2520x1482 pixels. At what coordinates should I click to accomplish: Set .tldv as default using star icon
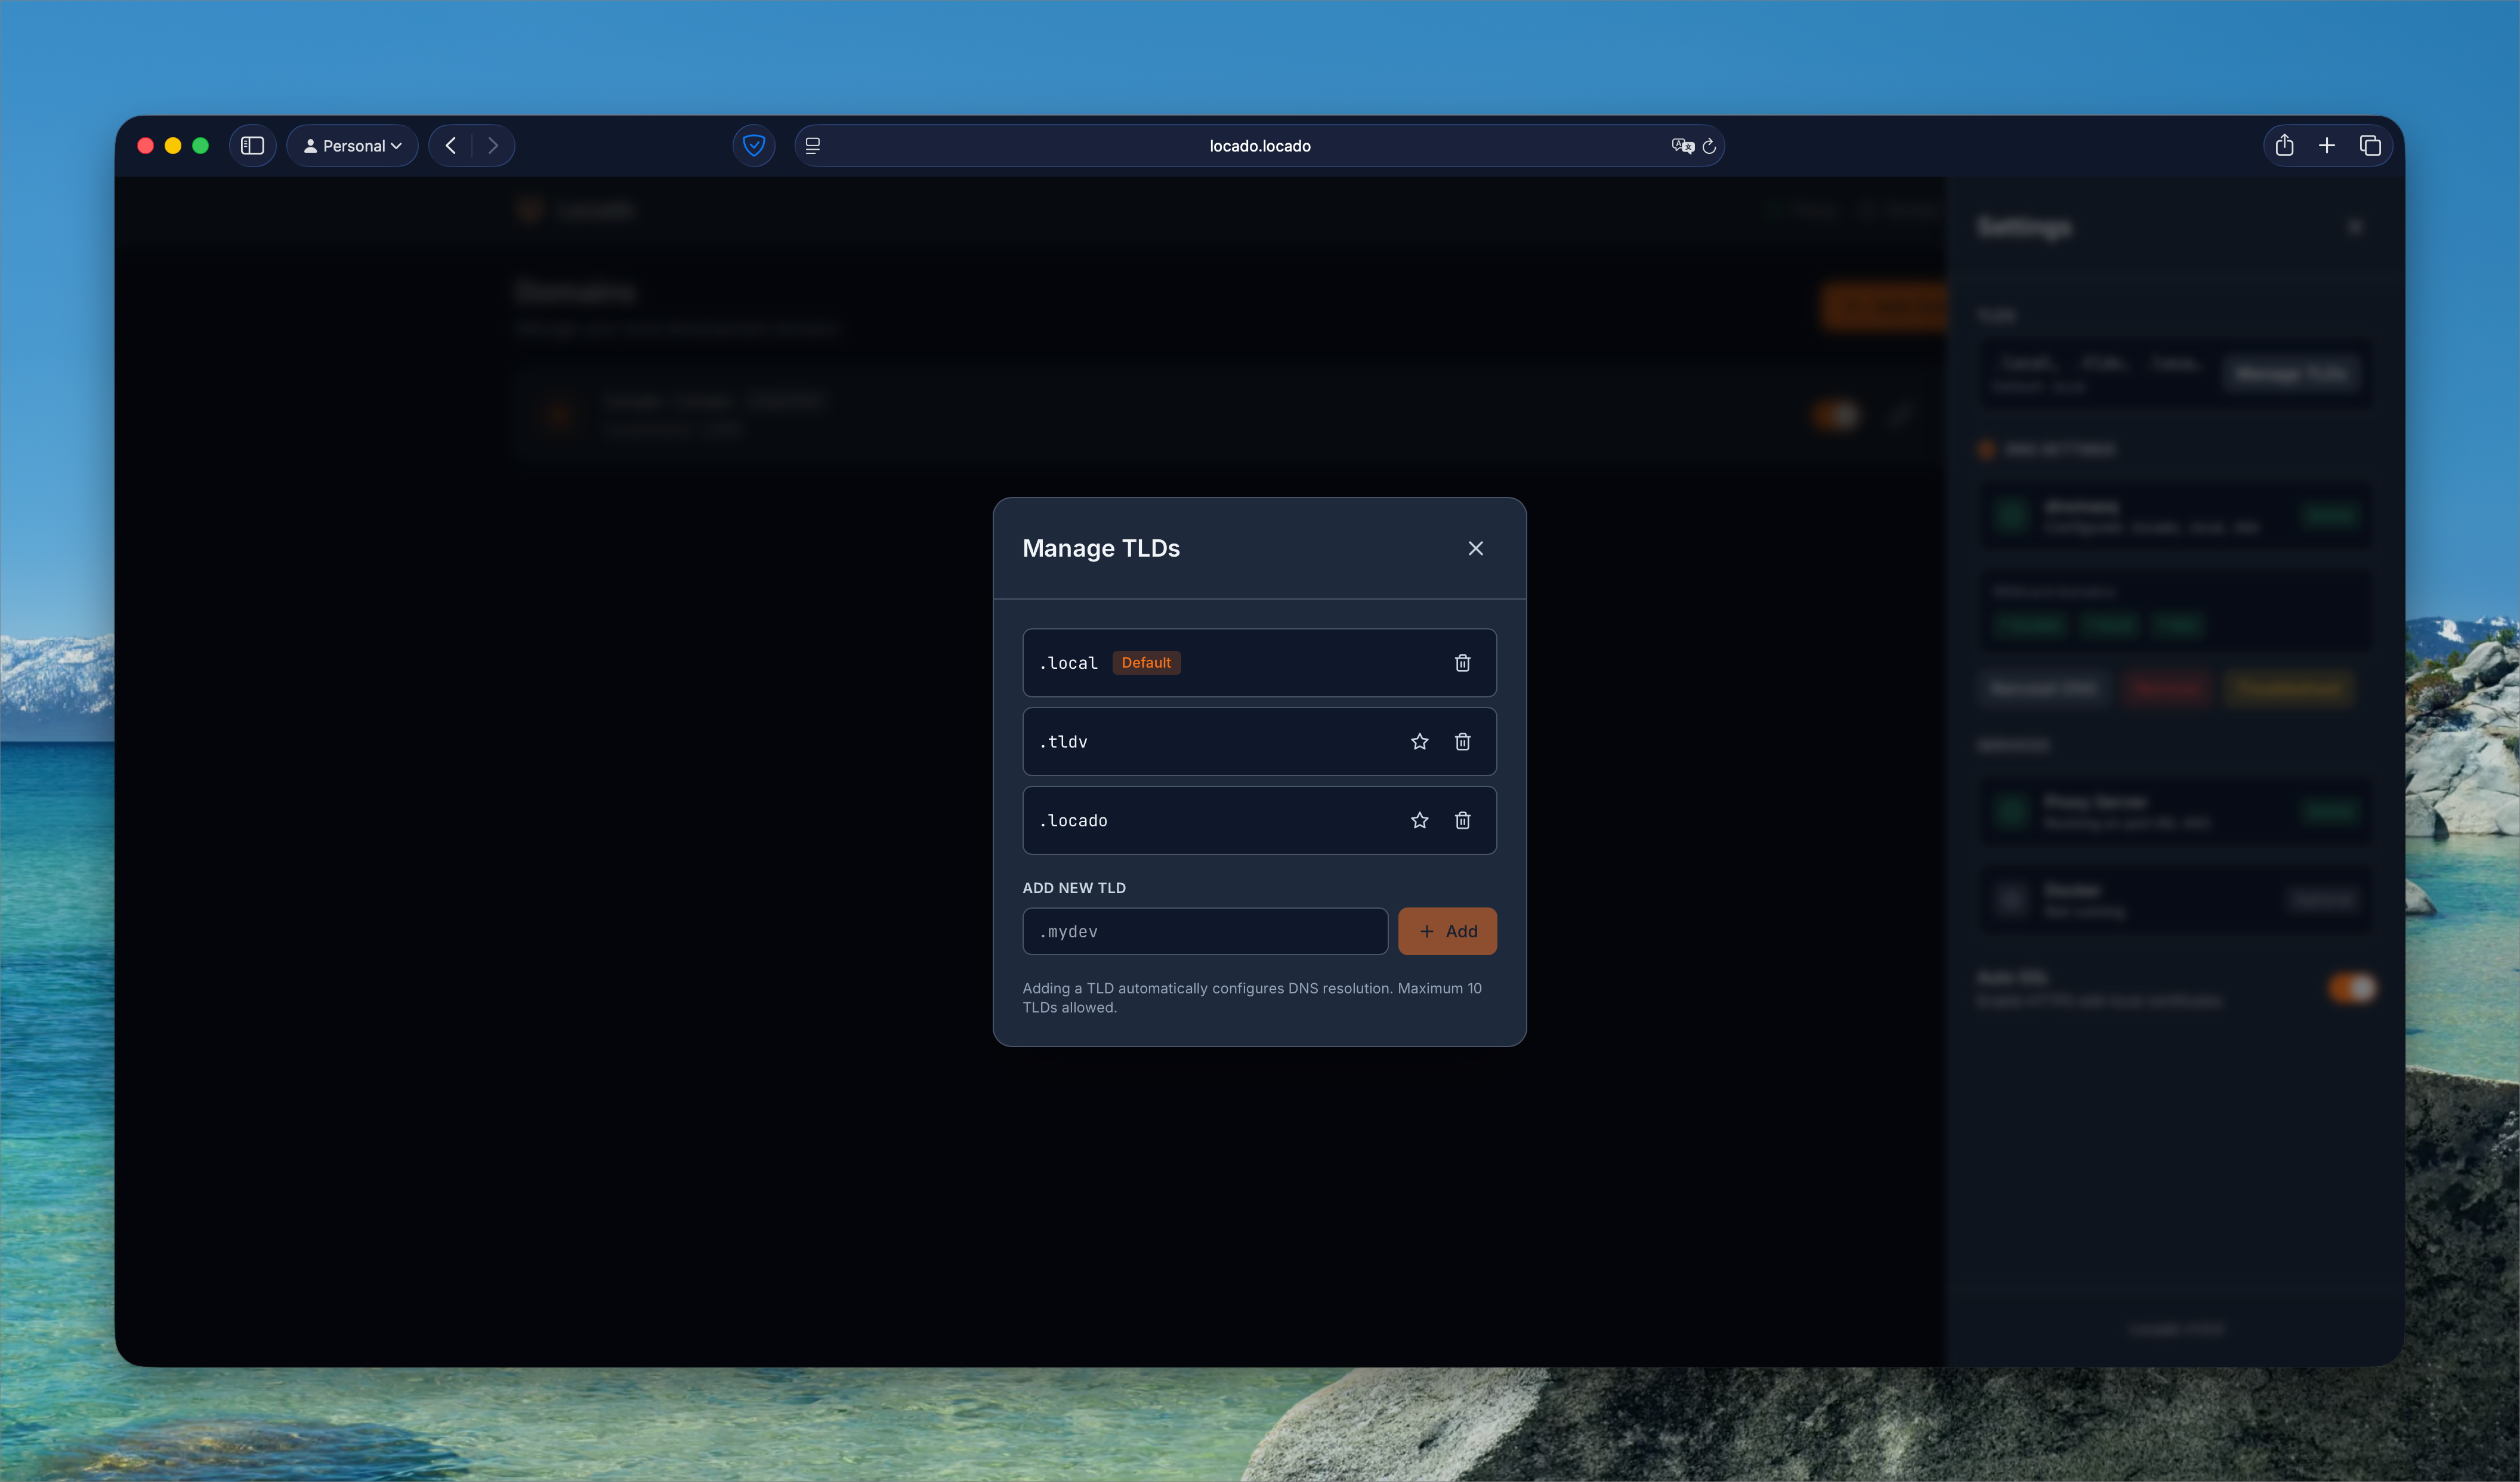(x=1419, y=742)
